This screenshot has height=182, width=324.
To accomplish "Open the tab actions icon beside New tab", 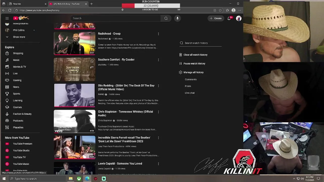I will [4, 4].
